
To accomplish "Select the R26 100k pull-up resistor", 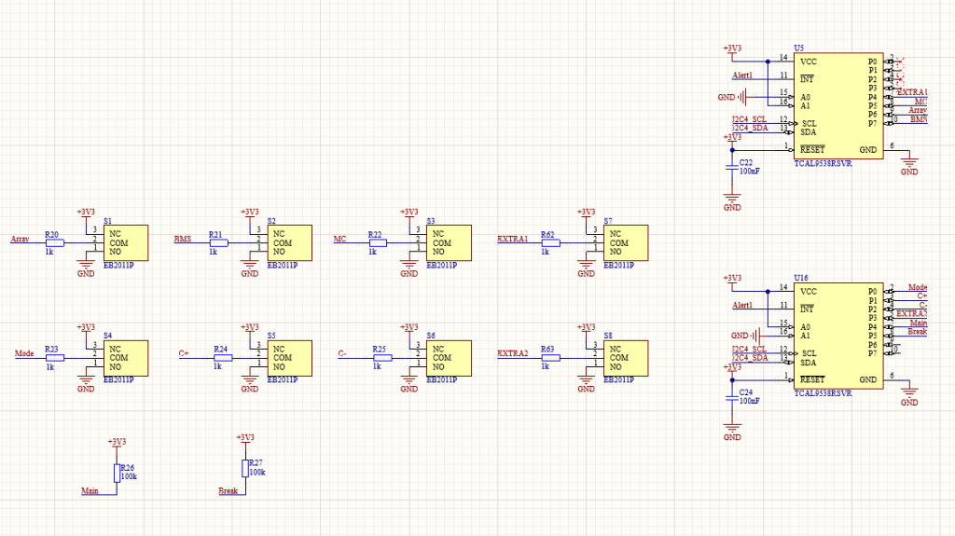I will 117,473.
